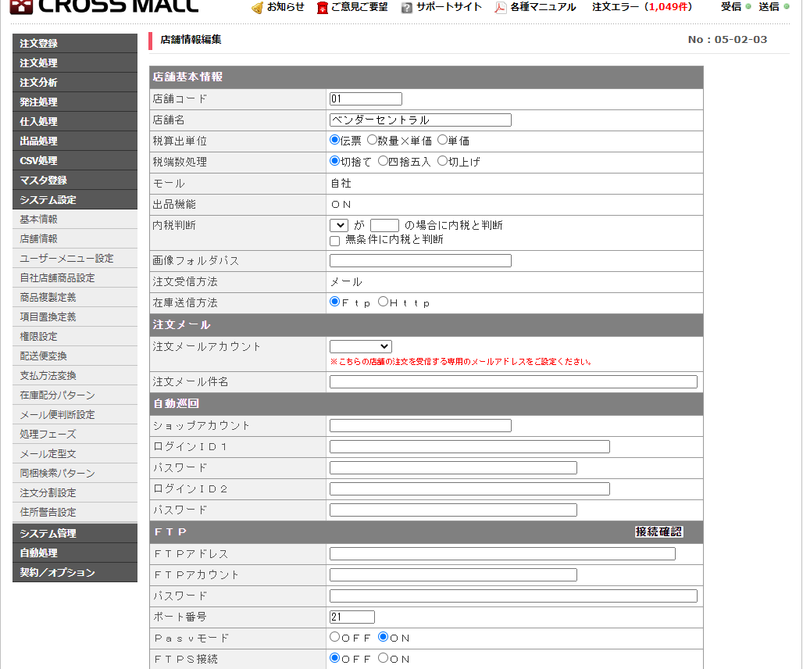Open the サポートサイト help icon
This screenshot has height=669, width=803.
click(406, 8)
